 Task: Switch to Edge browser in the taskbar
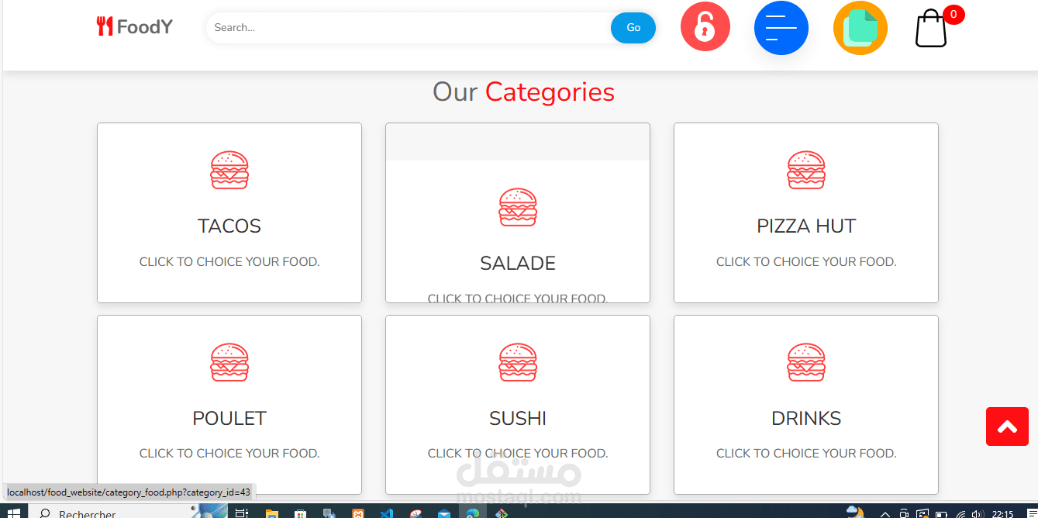(x=472, y=513)
